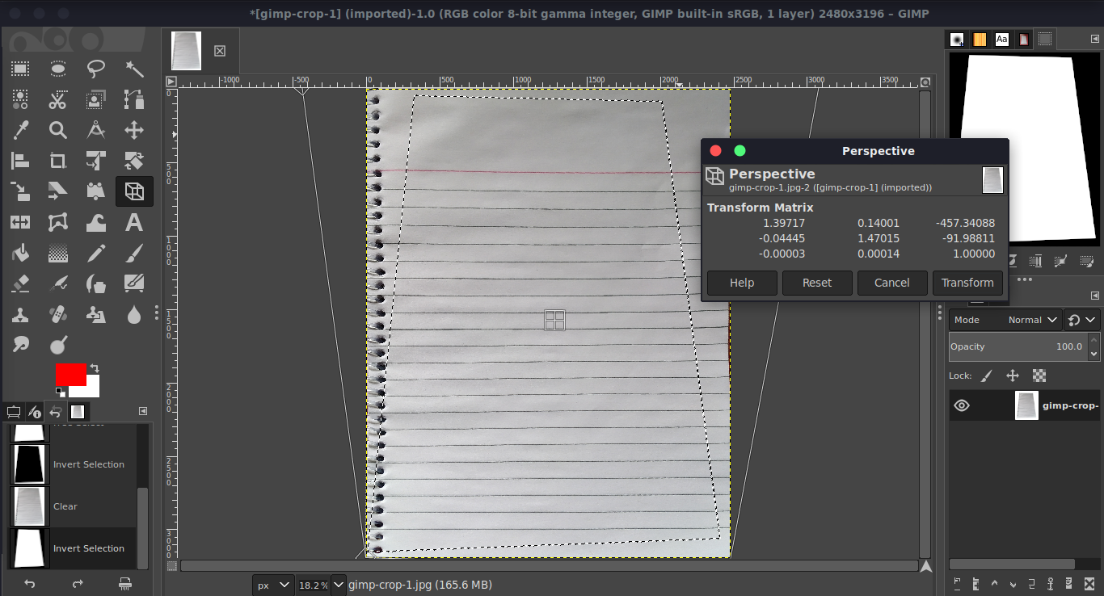Undo last action in Undo History panel
Viewport: 1104px width, 596px height.
click(30, 583)
